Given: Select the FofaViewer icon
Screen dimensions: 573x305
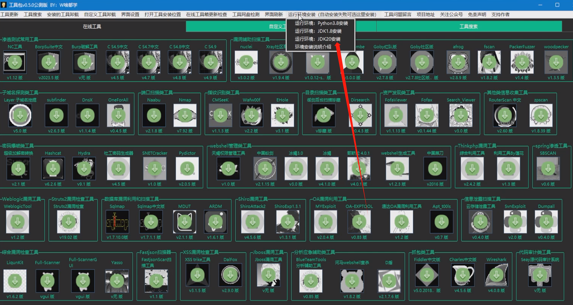Looking at the screenshot, I should point(396,115).
